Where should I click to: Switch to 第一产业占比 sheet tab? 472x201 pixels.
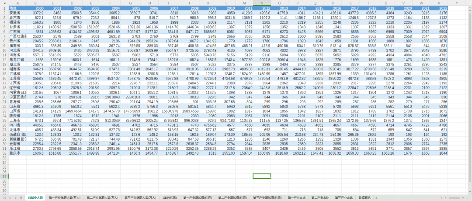296,198
